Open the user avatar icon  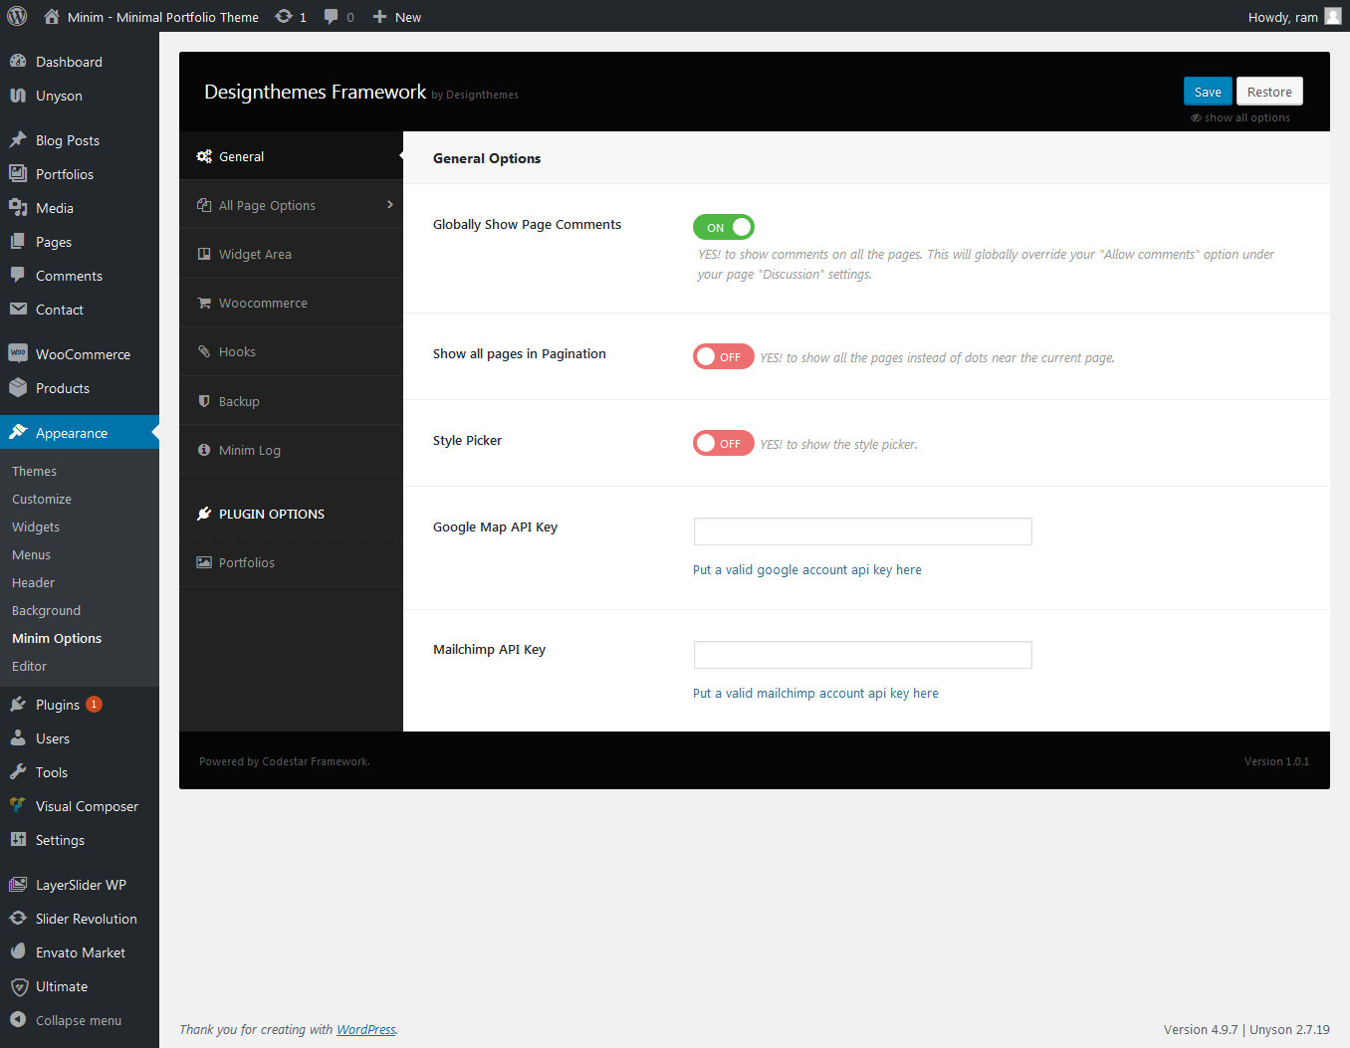click(x=1333, y=16)
